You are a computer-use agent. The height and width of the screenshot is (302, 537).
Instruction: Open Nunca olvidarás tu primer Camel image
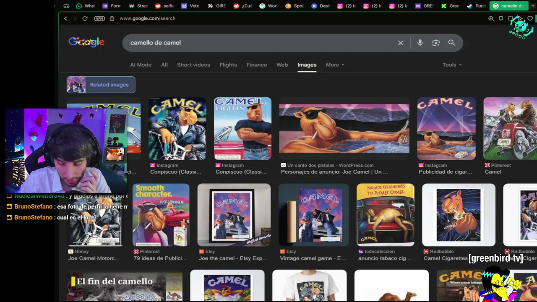[x=386, y=215]
